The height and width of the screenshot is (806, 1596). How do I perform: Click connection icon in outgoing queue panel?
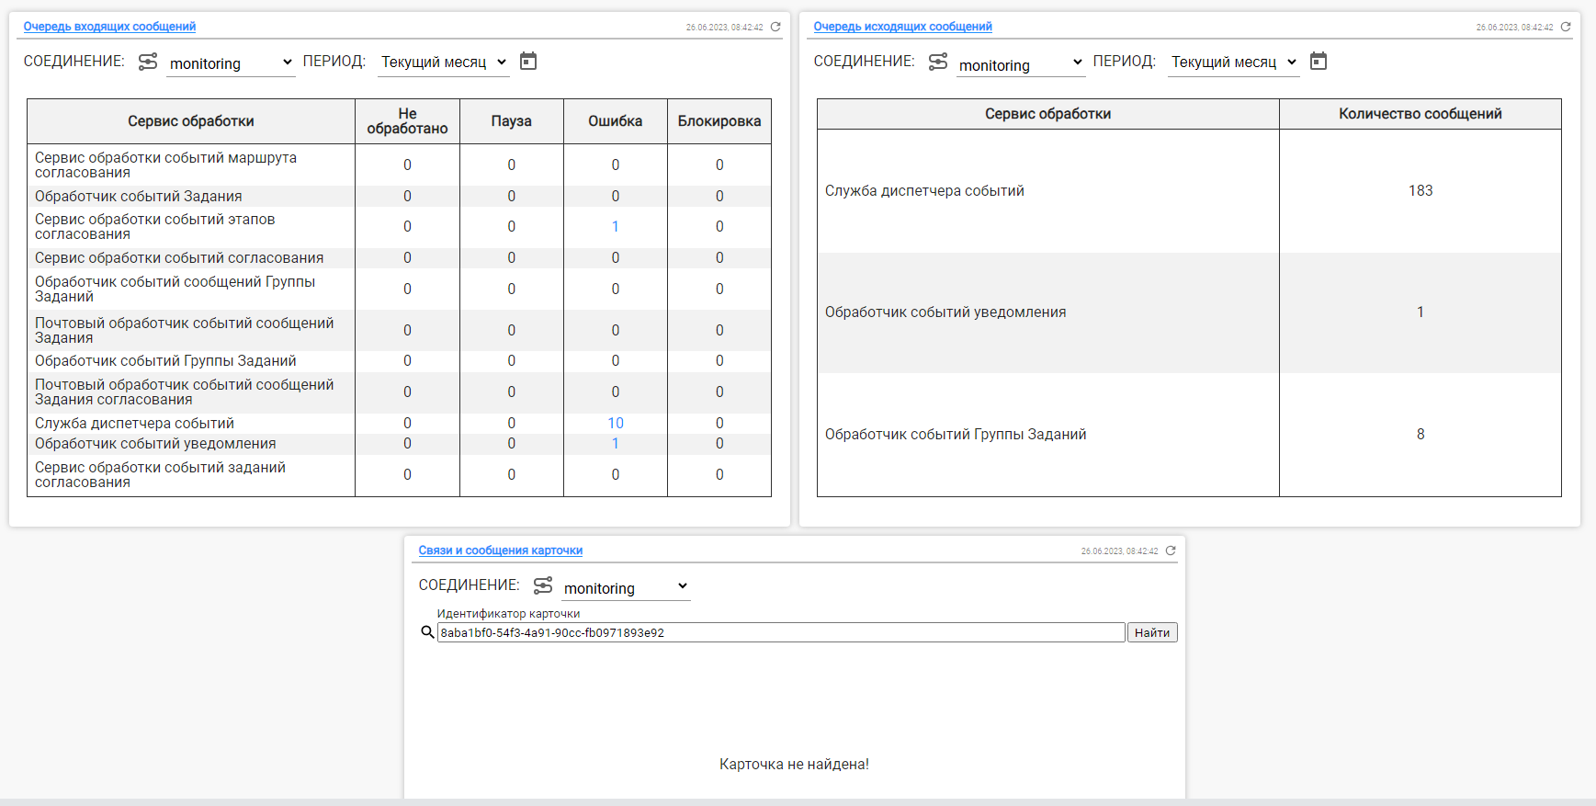pos(938,62)
